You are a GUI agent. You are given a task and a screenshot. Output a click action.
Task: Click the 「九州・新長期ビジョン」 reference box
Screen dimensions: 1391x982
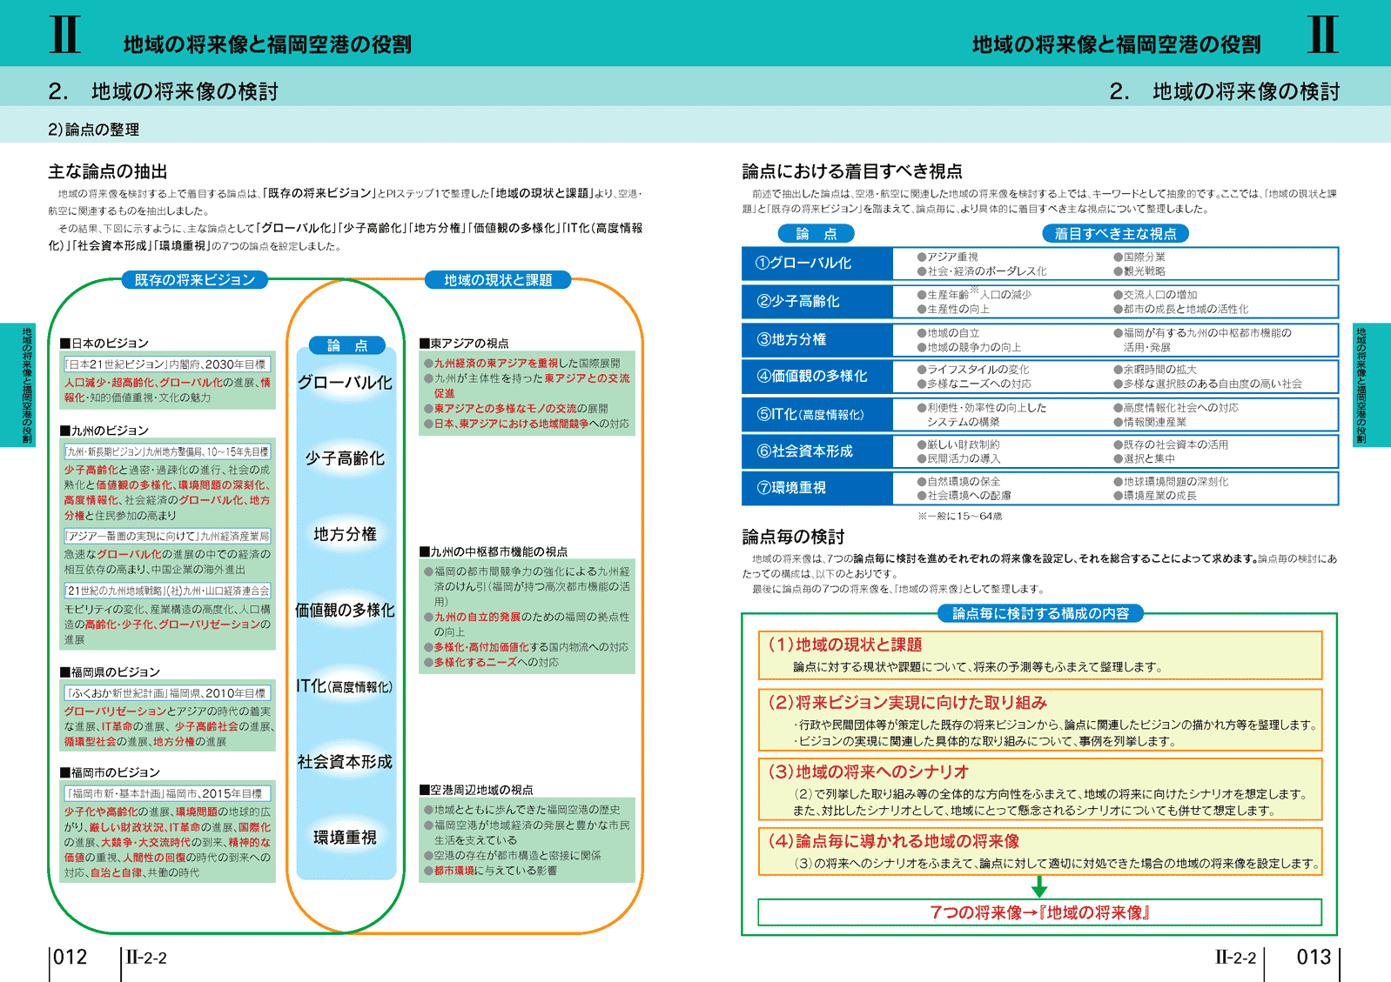tap(167, 451)
